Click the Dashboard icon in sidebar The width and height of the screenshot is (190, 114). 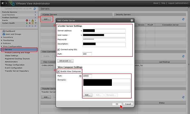click(x=4, y=31)
